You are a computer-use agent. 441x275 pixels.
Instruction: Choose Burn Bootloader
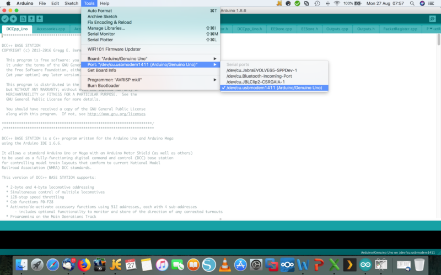click(150, 86)
